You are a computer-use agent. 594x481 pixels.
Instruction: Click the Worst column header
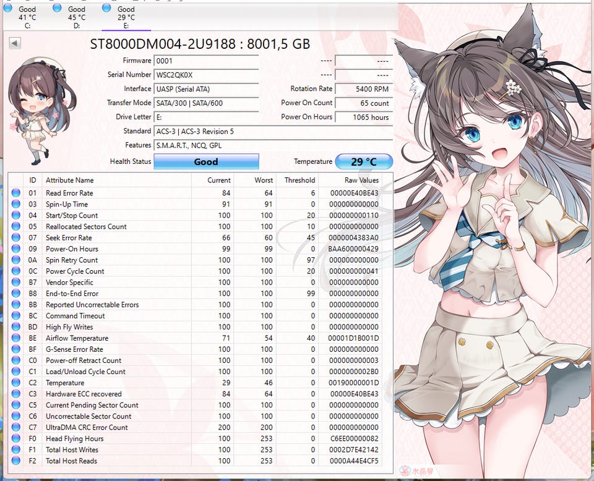point(256,180)
